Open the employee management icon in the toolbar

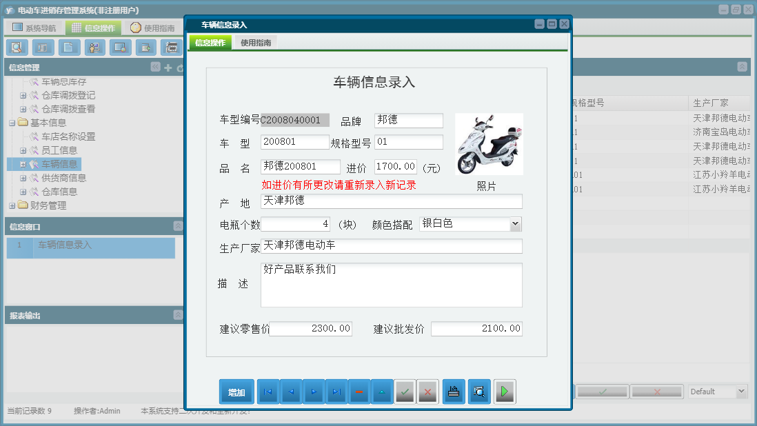coord(94,48)
